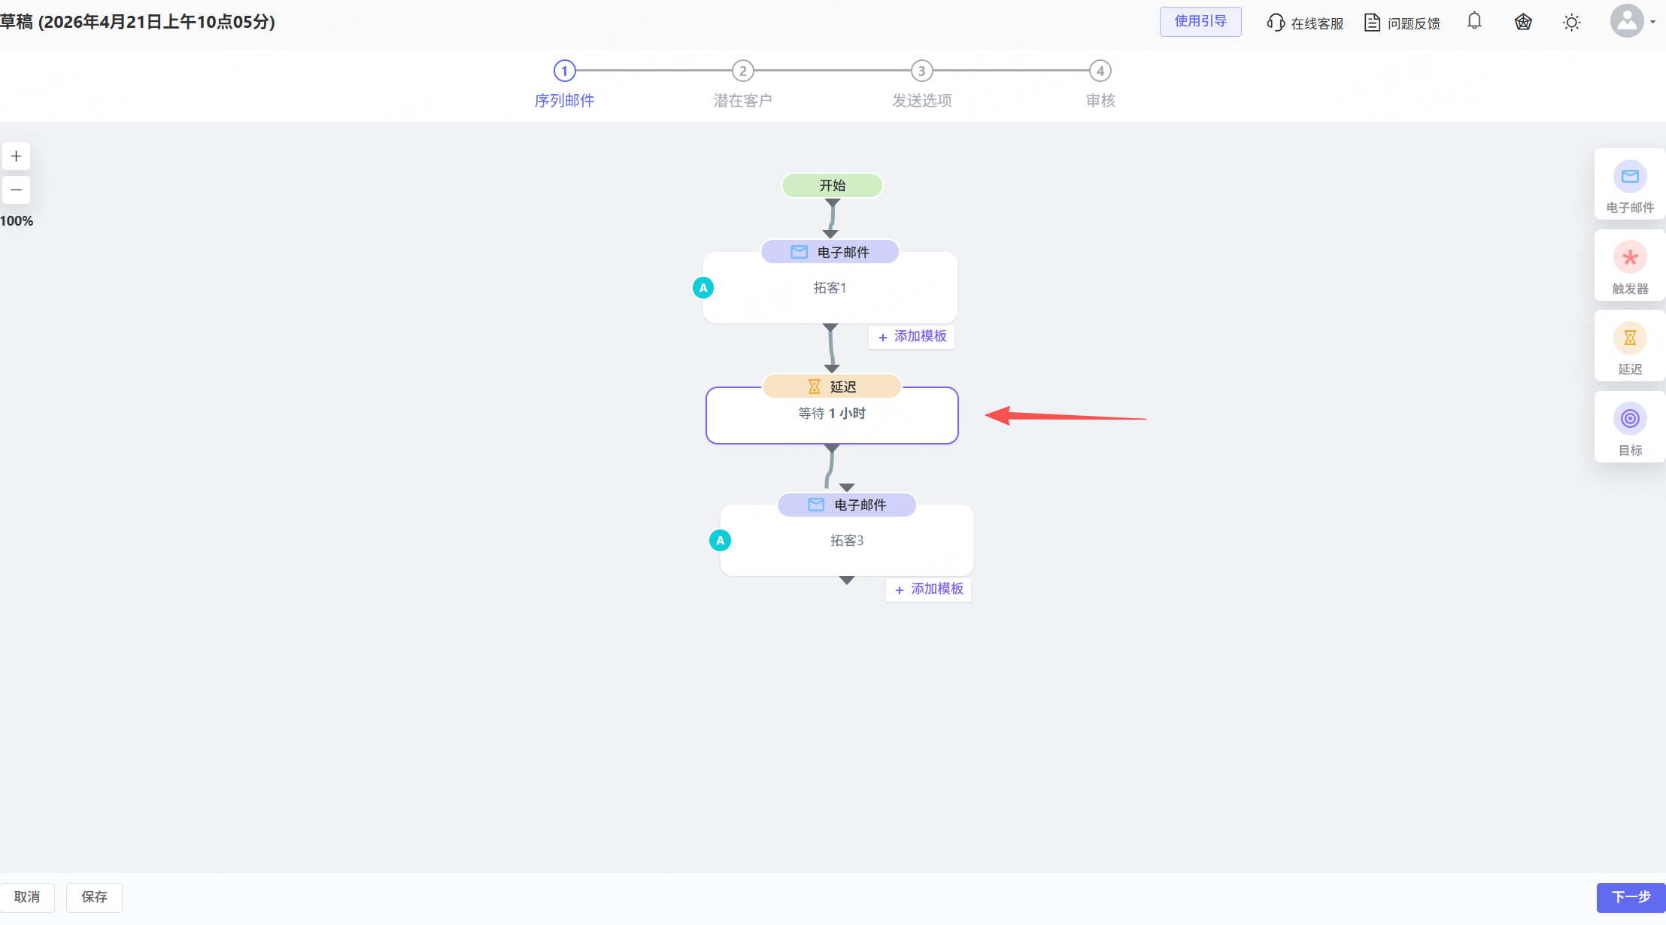Select the 等待 1 小时 delay node

(832, 414)
